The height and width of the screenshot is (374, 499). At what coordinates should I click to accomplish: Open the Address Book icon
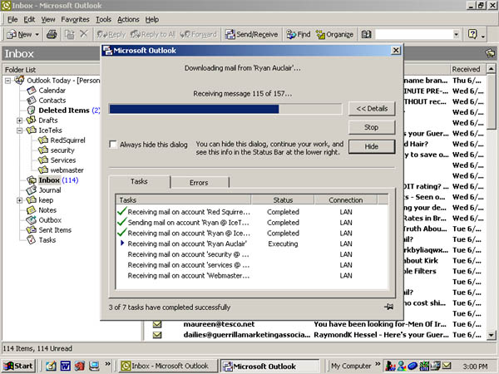(366, 34)
